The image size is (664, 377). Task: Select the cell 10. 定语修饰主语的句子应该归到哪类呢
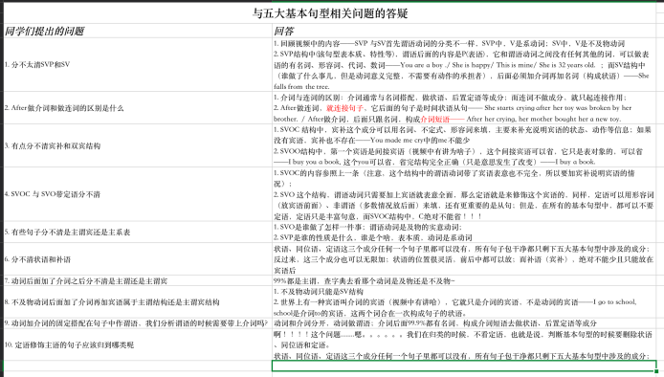point(138,344)
